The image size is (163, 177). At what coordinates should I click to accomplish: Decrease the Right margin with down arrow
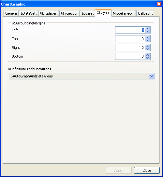[x=147, y=49]
